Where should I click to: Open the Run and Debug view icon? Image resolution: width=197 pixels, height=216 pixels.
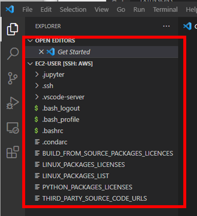coord(12,103)
